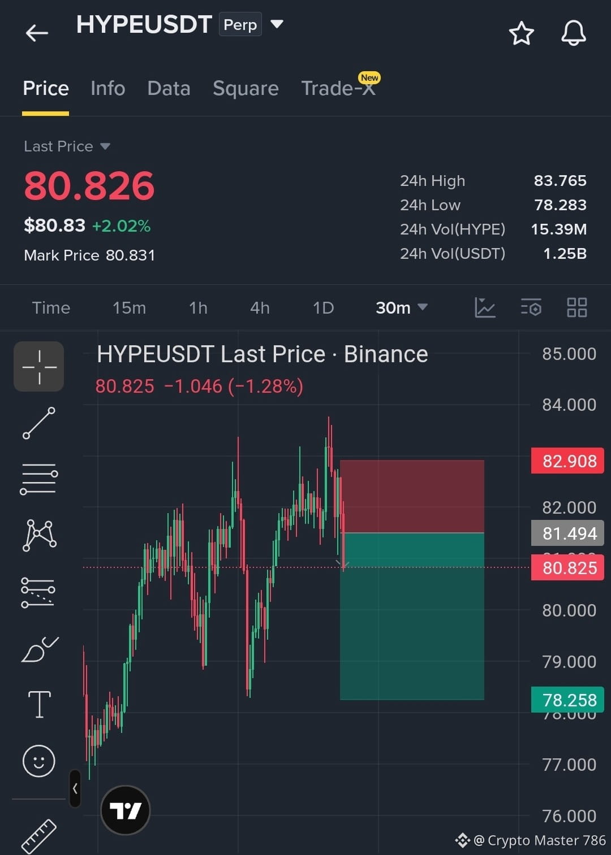Select the 1h interval
Viewport: 611px width, 855px height.
coord(198,308)
